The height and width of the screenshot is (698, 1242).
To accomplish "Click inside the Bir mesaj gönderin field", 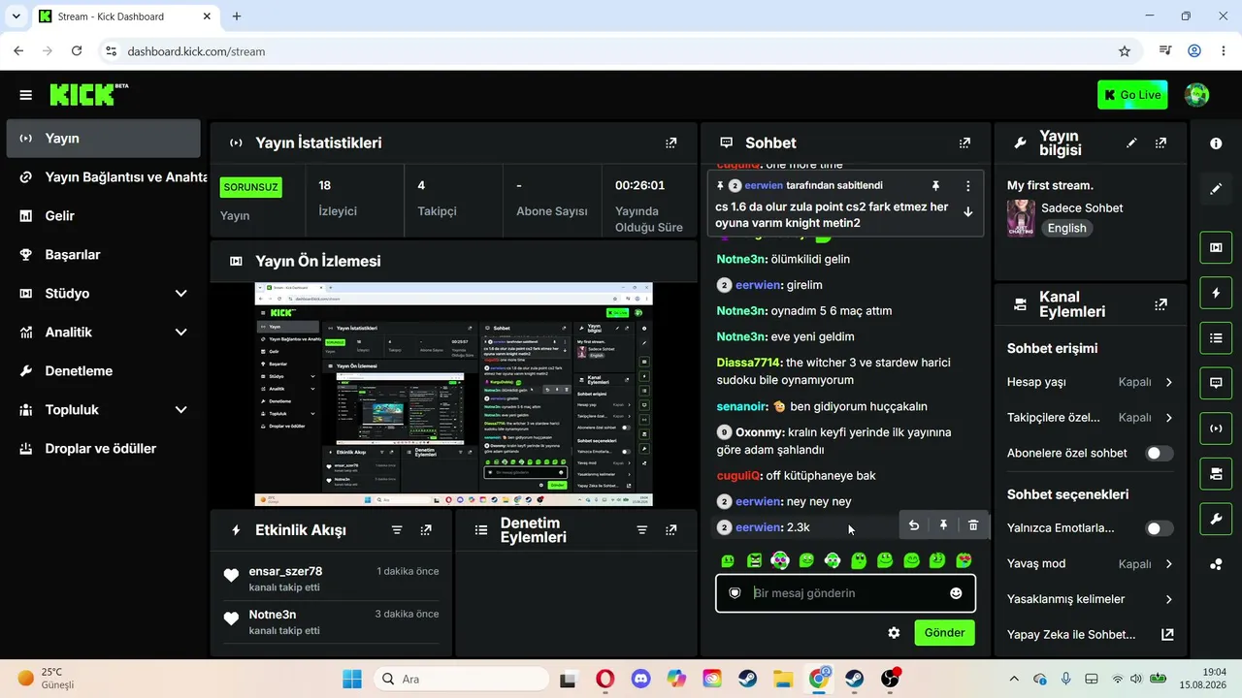I will pyautogui.click(x=845, y=593).
